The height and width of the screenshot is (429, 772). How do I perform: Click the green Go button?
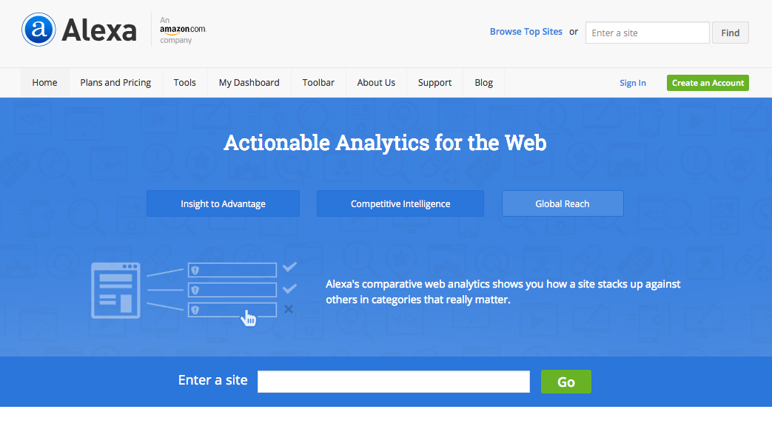tap(566, 382)
